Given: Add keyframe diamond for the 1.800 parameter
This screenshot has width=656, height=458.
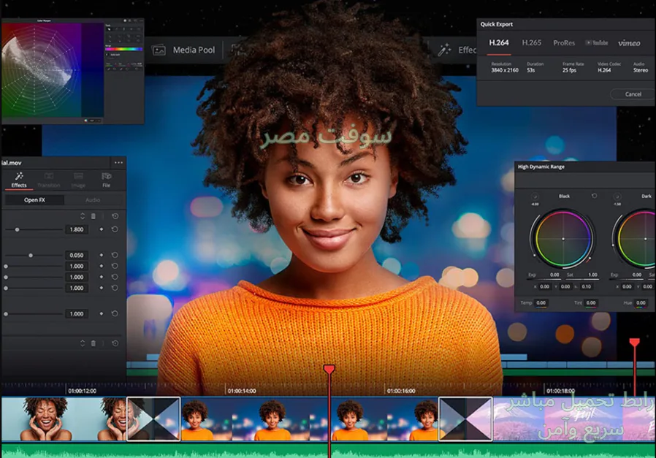Looking at the screenshot, I should pyautogui.click(x=102, y=229).
